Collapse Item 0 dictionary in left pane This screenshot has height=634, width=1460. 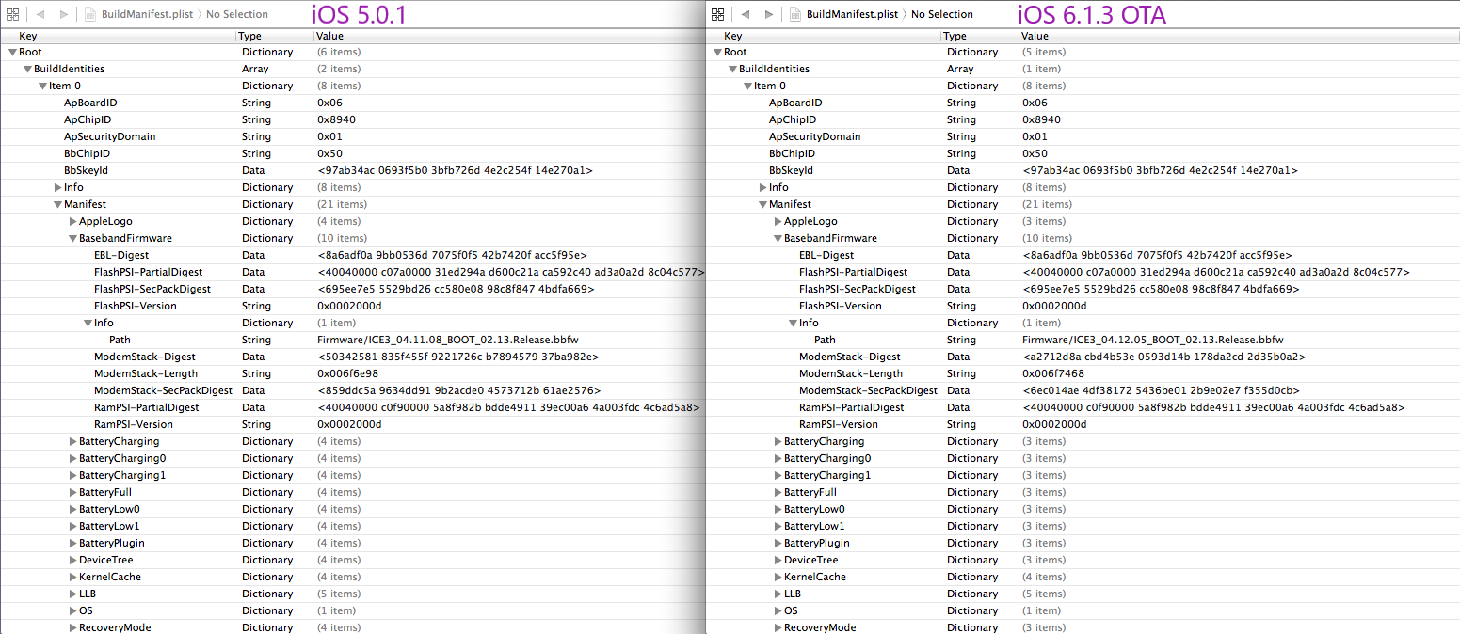(42, 86)
